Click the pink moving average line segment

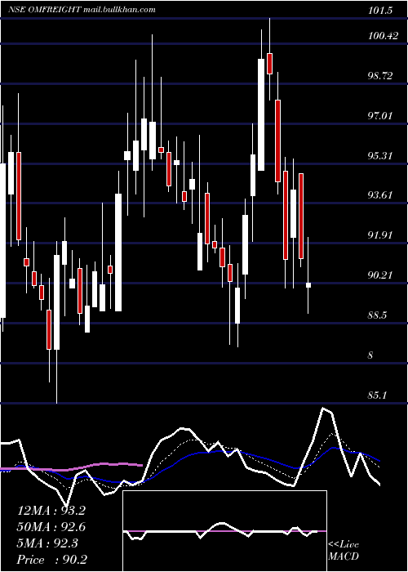pos(72,467)
